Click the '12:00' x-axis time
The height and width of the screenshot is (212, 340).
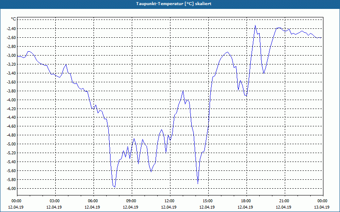coord(169,201)
